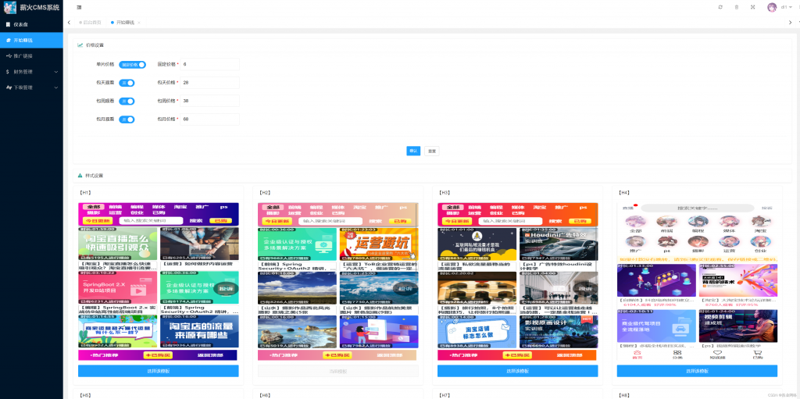Screen dimensions: 800x399
Task: Toggle the 包天观看 switch
Action: (127, 83)
